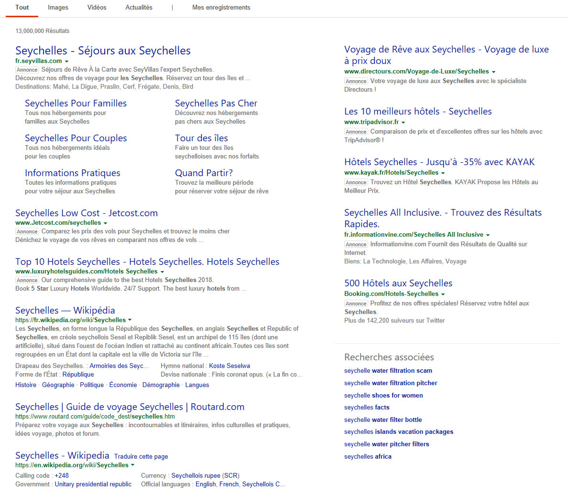Open the Histoire section link
Viewport: 568px width, 493px height.
tap(26, 385)
